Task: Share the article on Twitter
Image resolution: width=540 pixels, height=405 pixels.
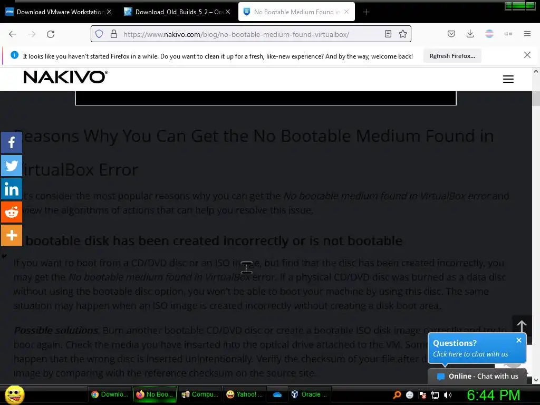Action: coord(12,166)
